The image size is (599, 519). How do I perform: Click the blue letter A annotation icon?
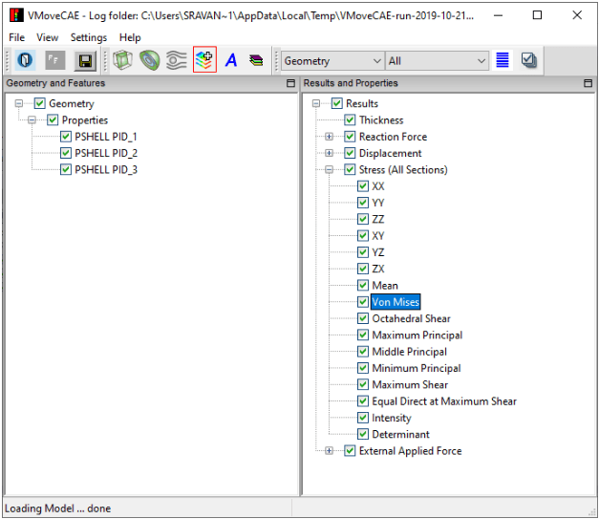point(231,60)
